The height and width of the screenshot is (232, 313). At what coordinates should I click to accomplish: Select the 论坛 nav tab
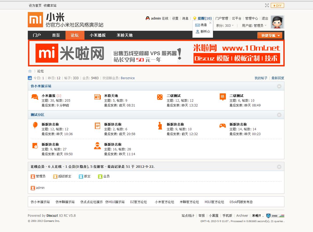pyautogui.click(x=75, y=35)
